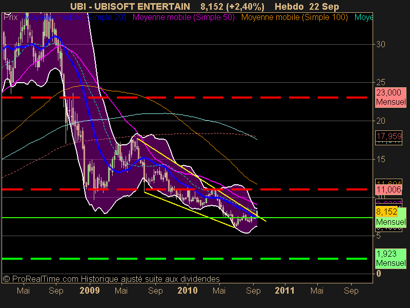Click the 'Sep' label after 2011
The height and width of the screenshot is (308, 410).
[x=351, y=291]
